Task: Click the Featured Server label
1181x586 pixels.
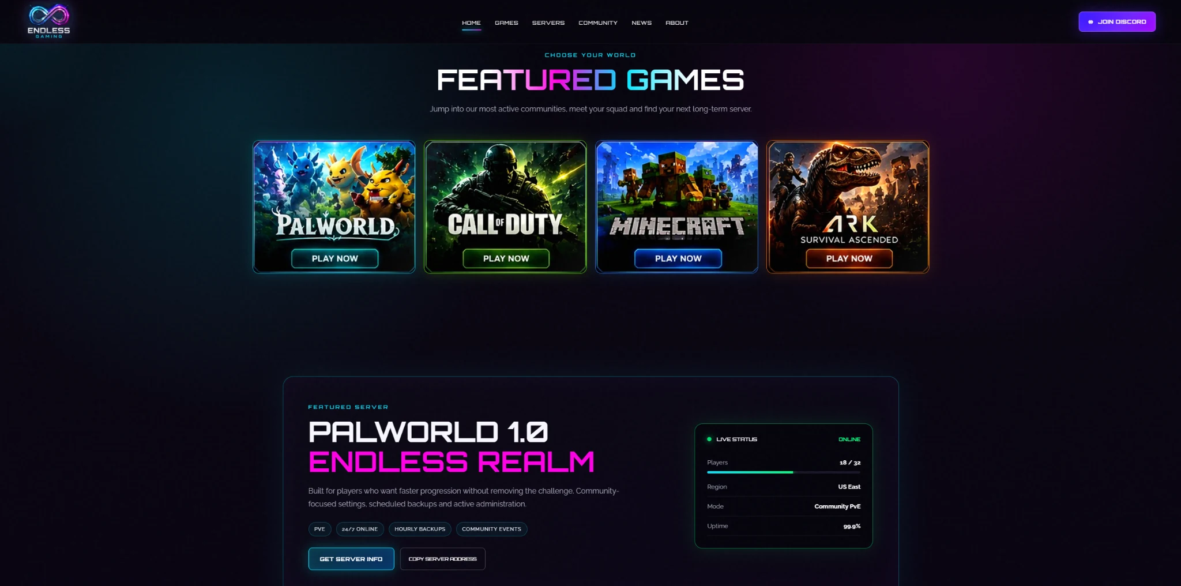Action: tap(348, 407)
